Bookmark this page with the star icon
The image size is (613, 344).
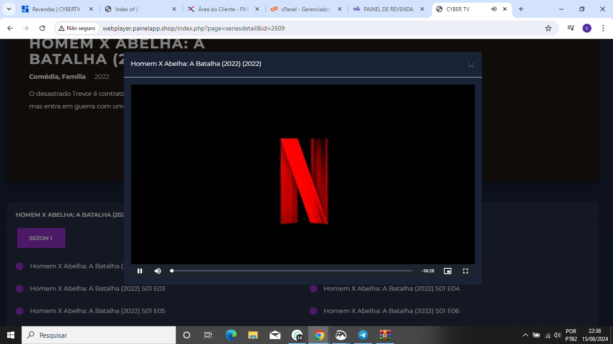point(548,27)
